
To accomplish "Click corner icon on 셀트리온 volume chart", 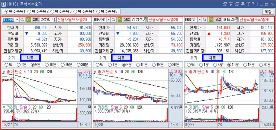I will [272, 107].
